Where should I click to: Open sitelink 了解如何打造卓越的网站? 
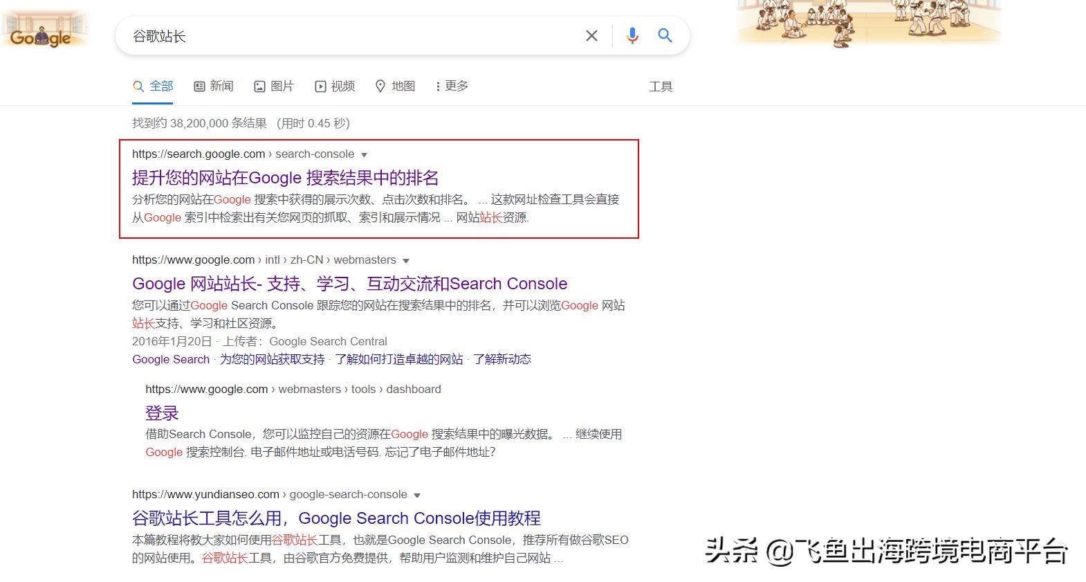click(x=399, y=359)
